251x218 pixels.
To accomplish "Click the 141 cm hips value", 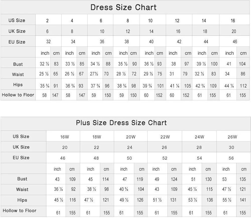I will pos(242,200).
